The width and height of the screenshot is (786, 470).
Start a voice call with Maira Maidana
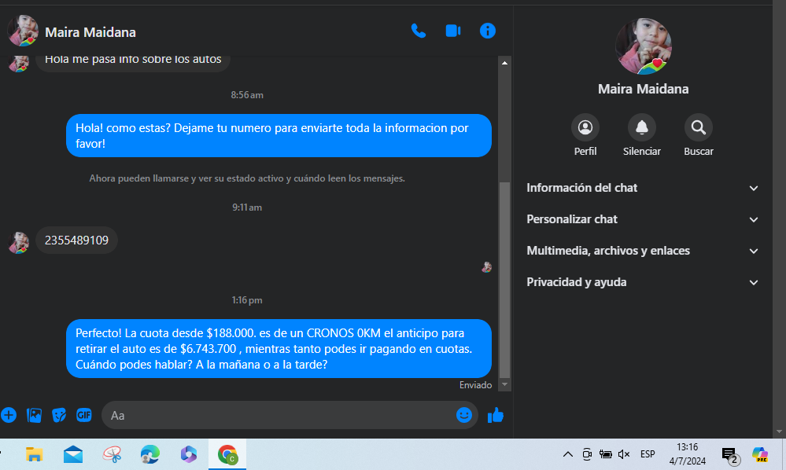coord(418,31)
